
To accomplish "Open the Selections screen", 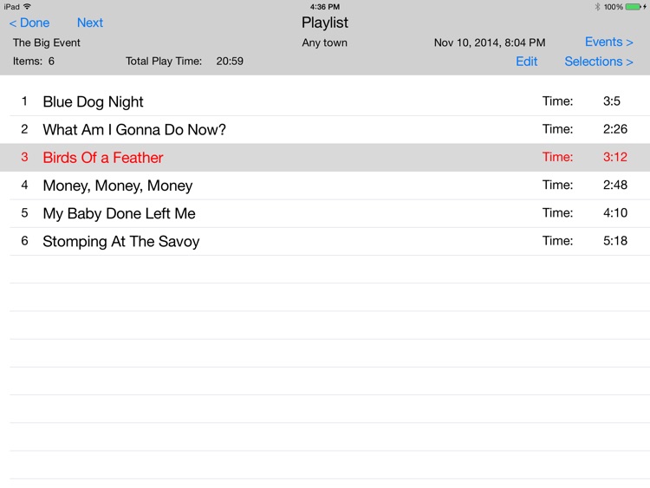I will click(599, 62).
